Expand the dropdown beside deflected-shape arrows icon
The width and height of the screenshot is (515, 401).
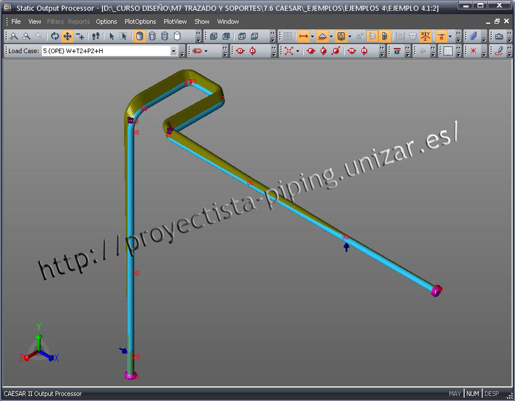pos(297,51)
